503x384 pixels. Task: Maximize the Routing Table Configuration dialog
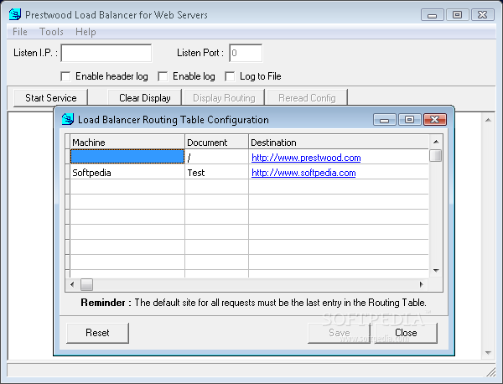pos(409,120)
